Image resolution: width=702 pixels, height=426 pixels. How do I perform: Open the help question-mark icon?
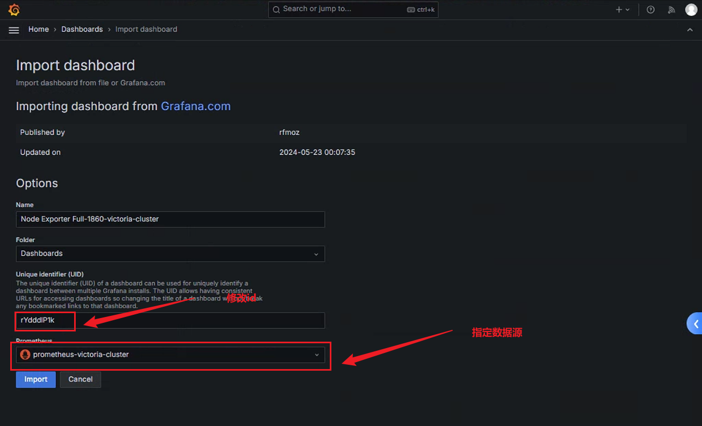(x=650, y=10)
